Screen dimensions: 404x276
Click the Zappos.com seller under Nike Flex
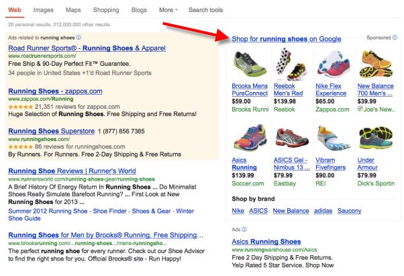[x=332, y=109]
